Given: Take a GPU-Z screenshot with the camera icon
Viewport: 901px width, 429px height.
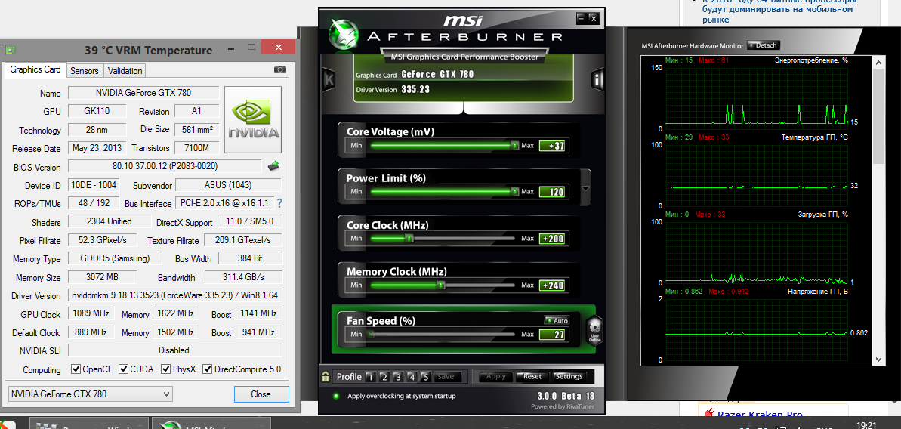Looking at the screenshot, I should (279, 69).
